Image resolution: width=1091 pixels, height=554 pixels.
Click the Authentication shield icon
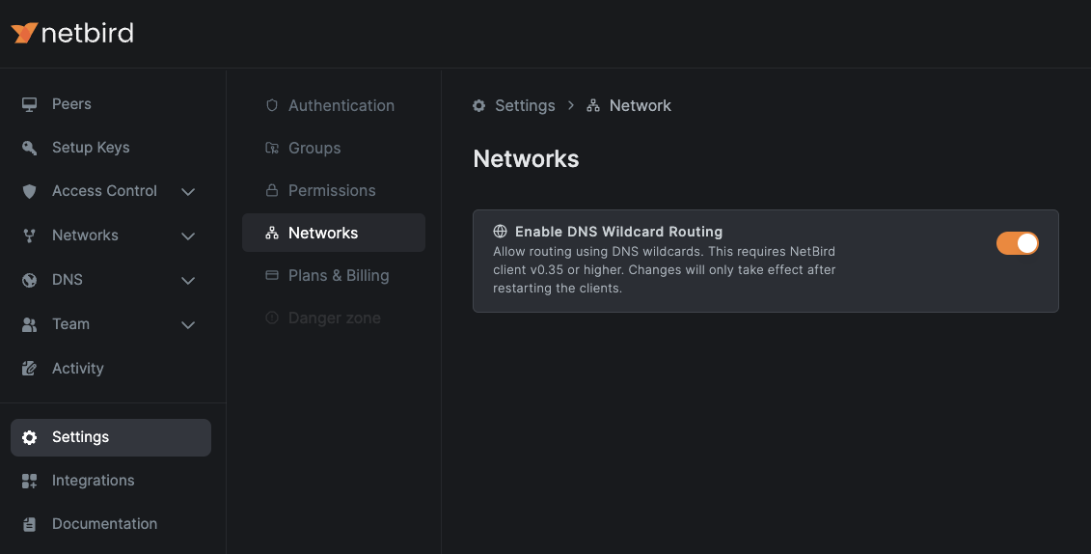coord(272,105)
